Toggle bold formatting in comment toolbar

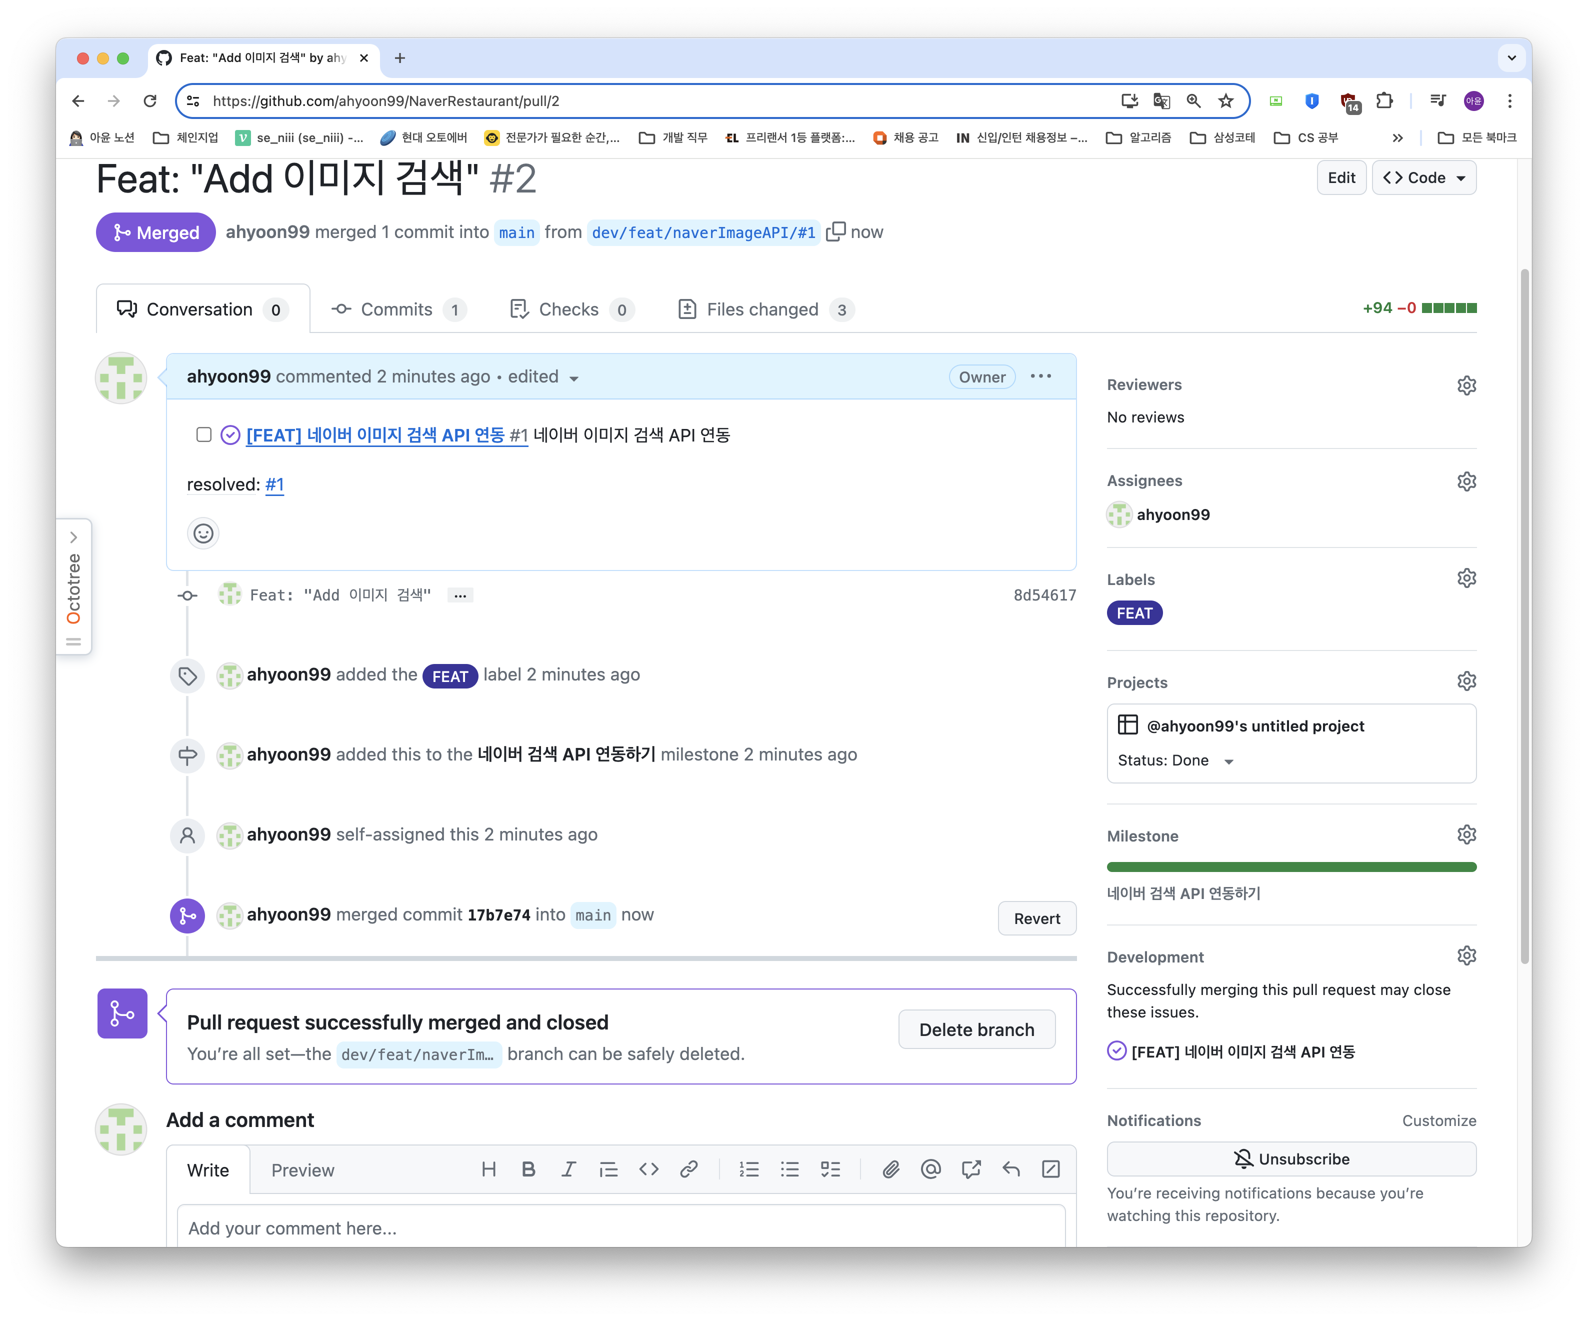pos(528,1170)
